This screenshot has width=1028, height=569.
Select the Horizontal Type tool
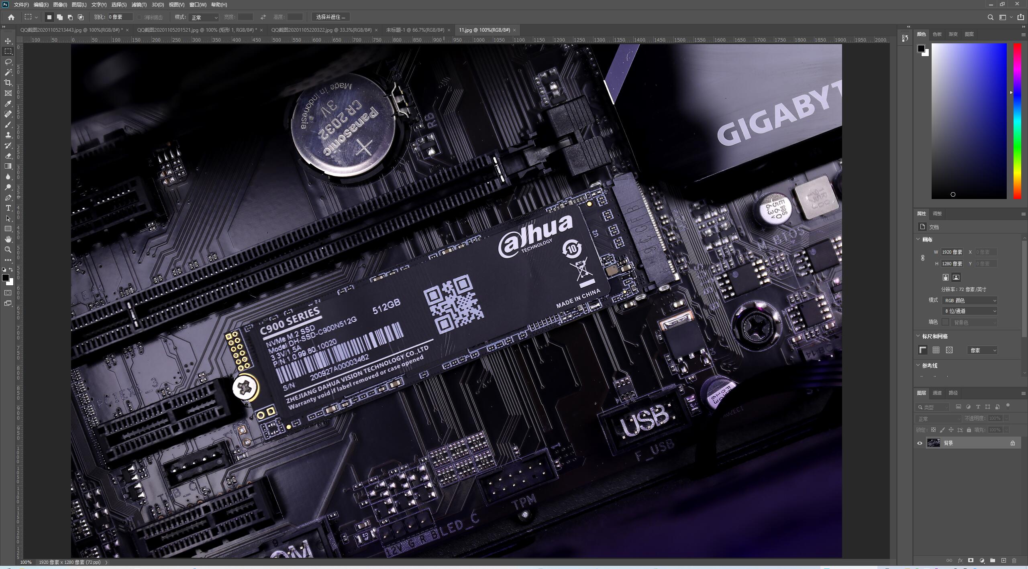[x=8, y=208]
